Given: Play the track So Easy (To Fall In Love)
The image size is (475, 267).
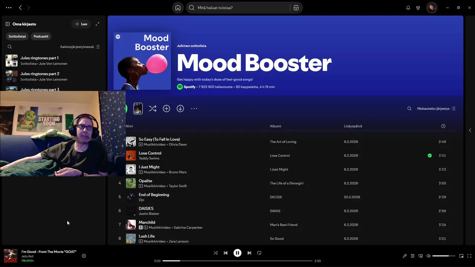Looking at the screenshot, I should click(159, 139).
